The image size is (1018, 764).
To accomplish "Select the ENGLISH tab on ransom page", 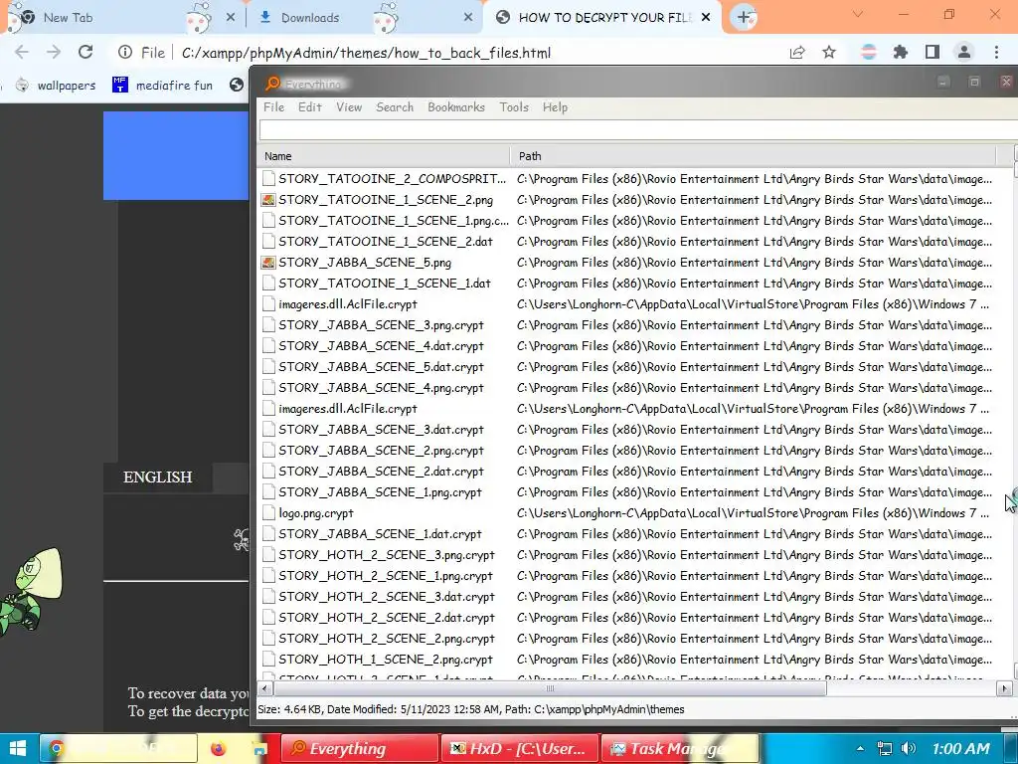I will point(158,477).
